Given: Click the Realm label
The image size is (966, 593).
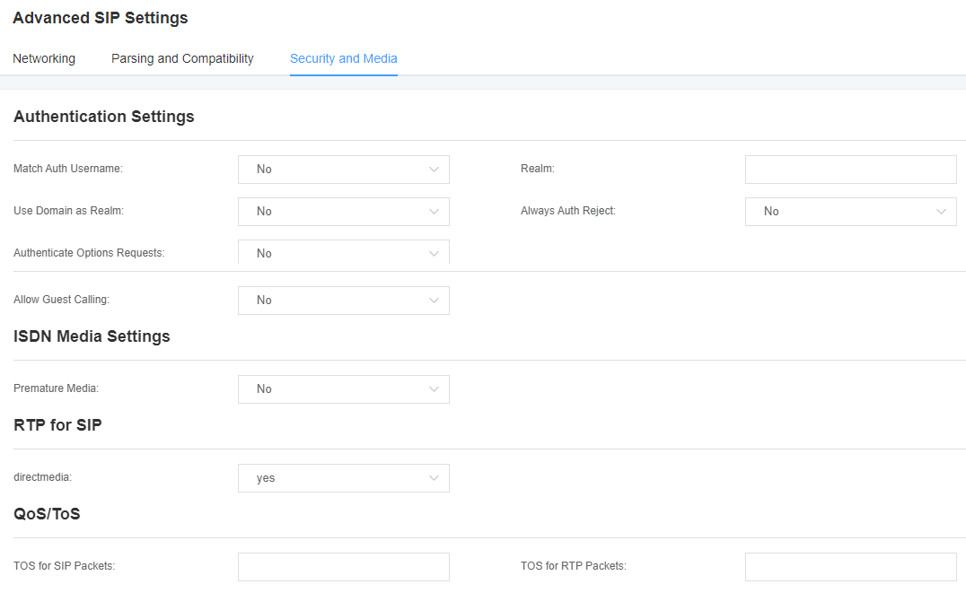Looking at the screenshot, I should click(x=538, y=169).
